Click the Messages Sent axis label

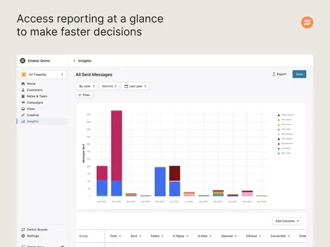coord(83,153)
